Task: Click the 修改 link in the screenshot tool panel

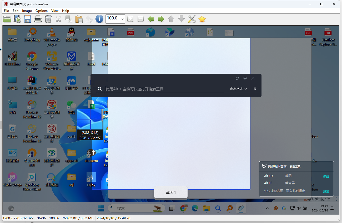Action: point(326,177)
